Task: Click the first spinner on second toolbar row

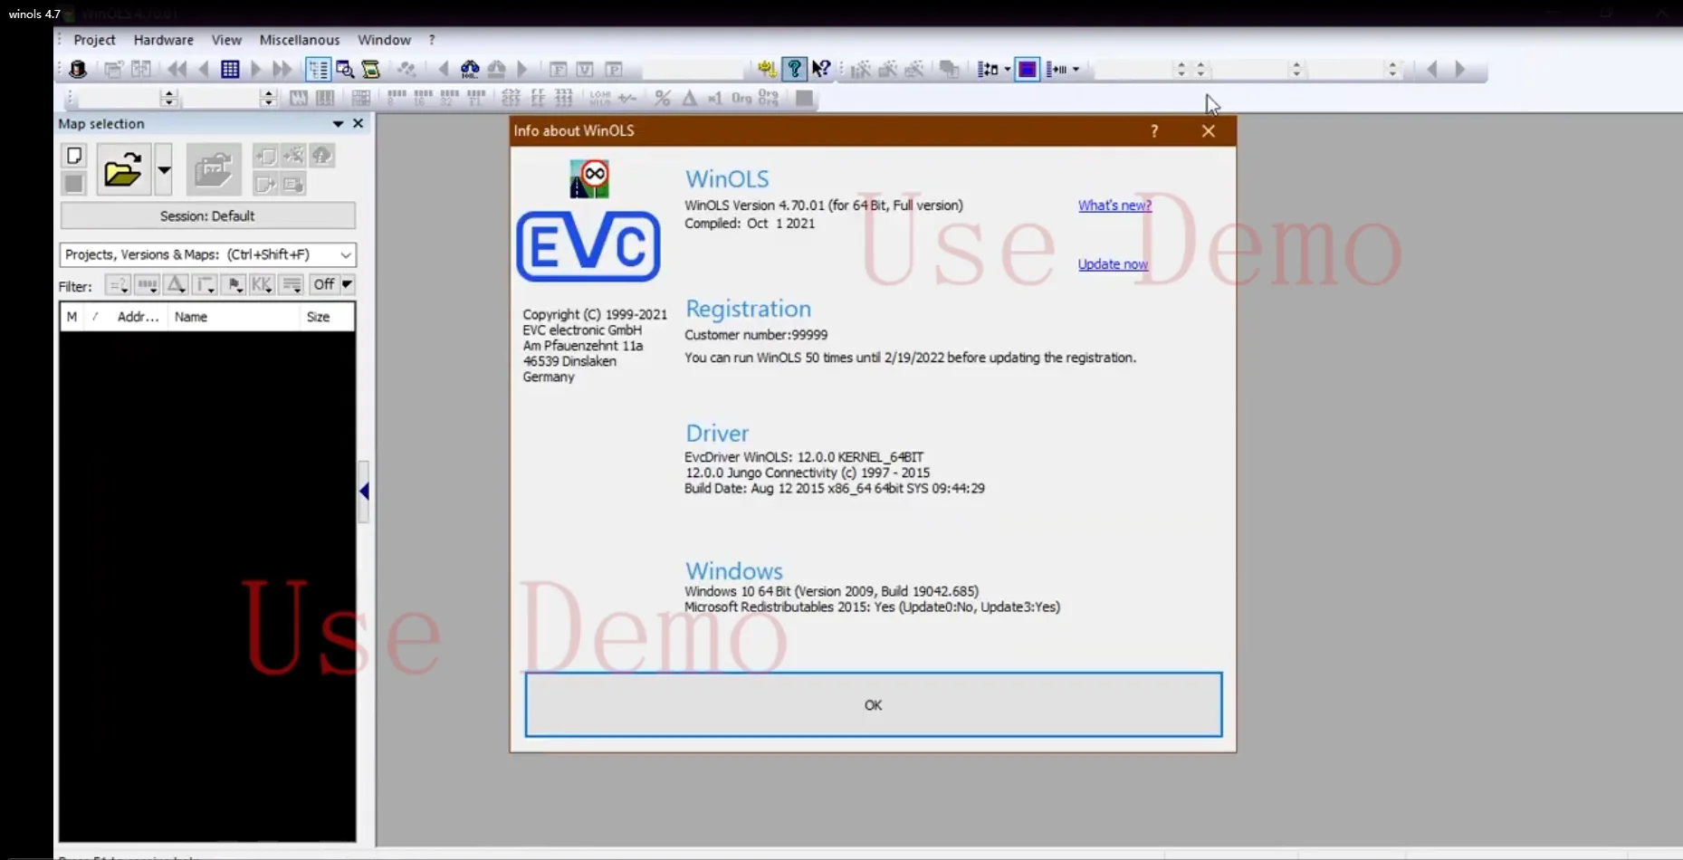Action: pos(168,98)
